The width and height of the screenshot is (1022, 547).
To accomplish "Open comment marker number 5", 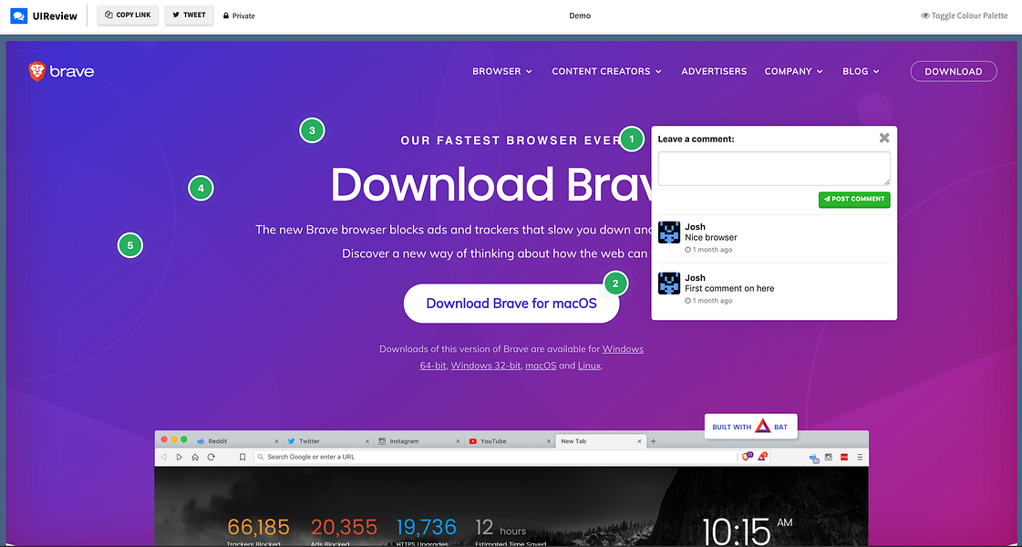I will coord(130,245).
